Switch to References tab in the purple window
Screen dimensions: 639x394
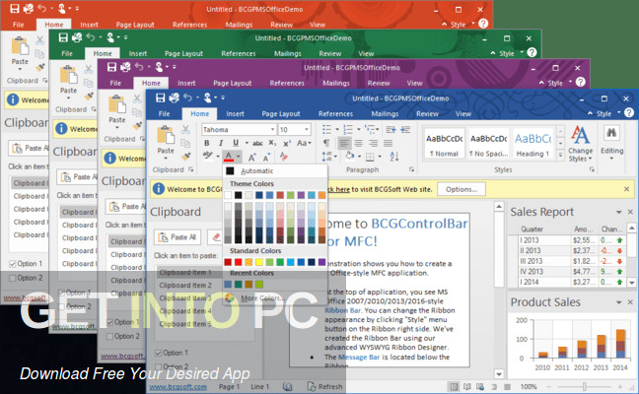[x=287, y=83]
